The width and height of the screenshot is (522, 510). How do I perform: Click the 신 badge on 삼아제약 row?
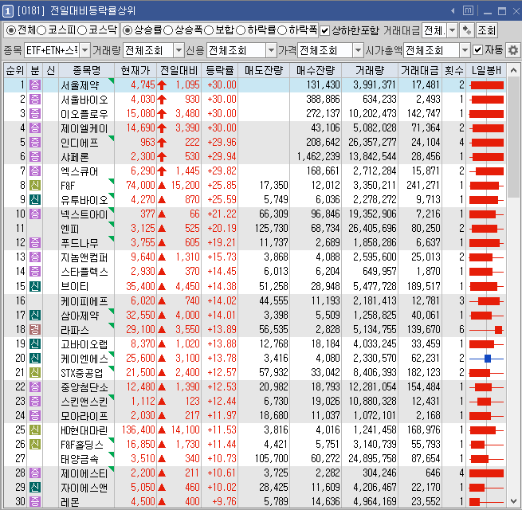click(35, 315)
